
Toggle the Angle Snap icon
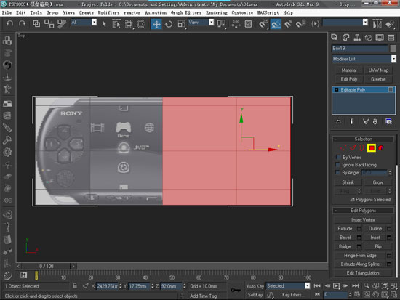coord(276,24)
